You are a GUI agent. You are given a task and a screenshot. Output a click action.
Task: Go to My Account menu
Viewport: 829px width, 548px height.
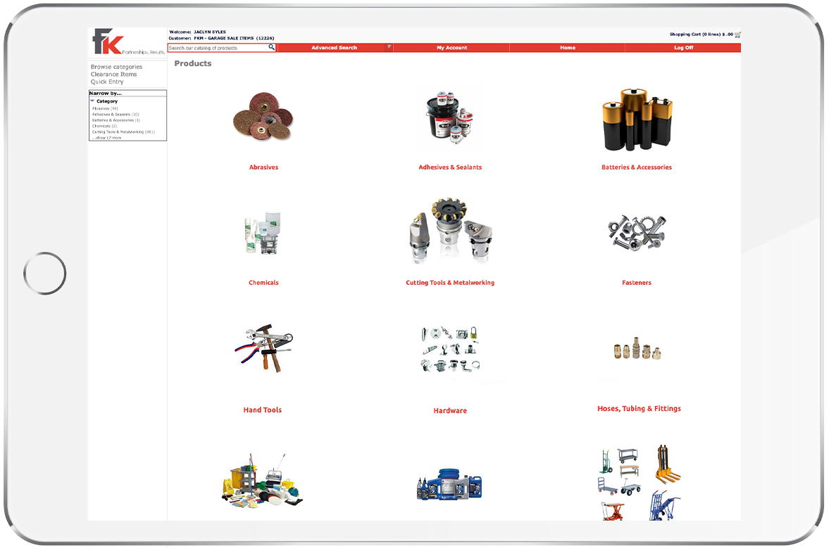[x=451, y=48]
